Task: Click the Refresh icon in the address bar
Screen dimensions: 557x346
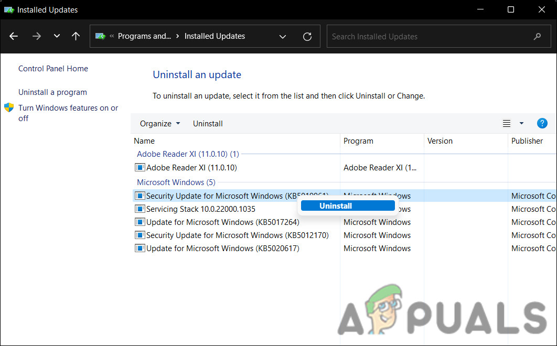Action: click(x=307, y=36)
